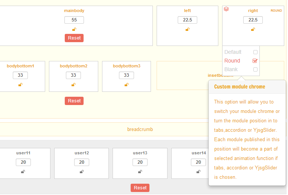Toggle the lock icon under user13
288x195 pixels.
coord(140,172)
